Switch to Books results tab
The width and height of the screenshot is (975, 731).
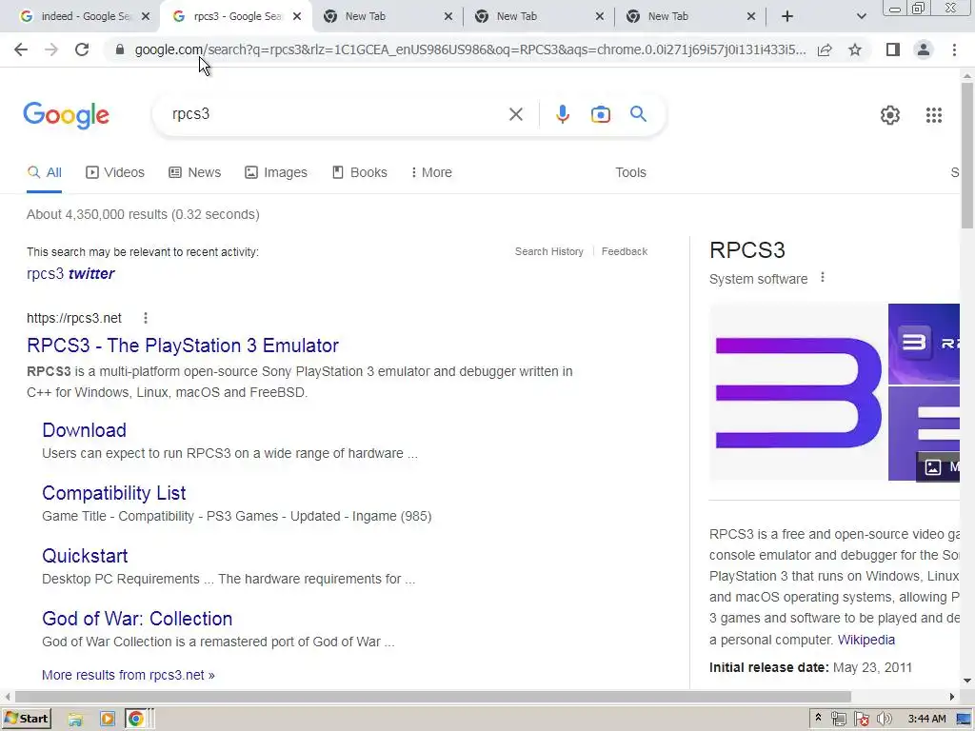coord(359,173)
